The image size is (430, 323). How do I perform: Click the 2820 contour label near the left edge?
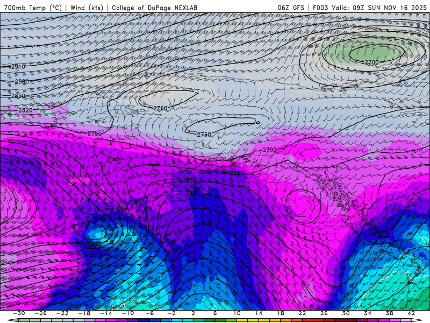[25, 110]
